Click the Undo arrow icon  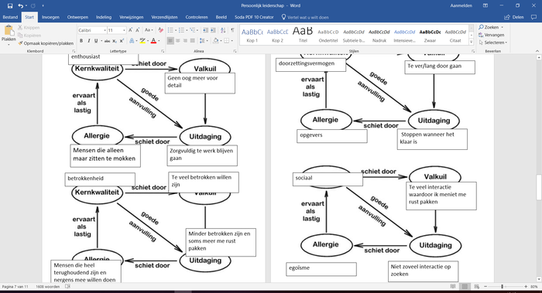tap(21, 6)
